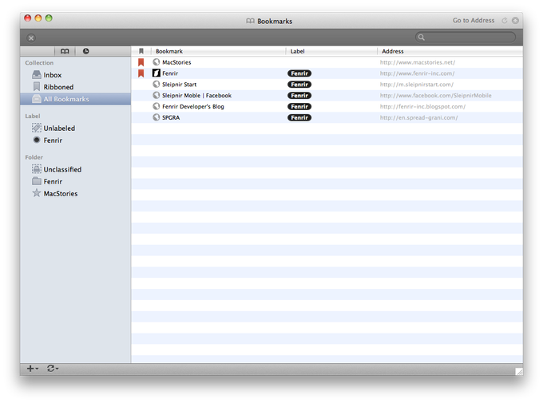543x403 pixels.
Task: Filter by Fenrir label in sidebar
Action: (x=76, y=140)
